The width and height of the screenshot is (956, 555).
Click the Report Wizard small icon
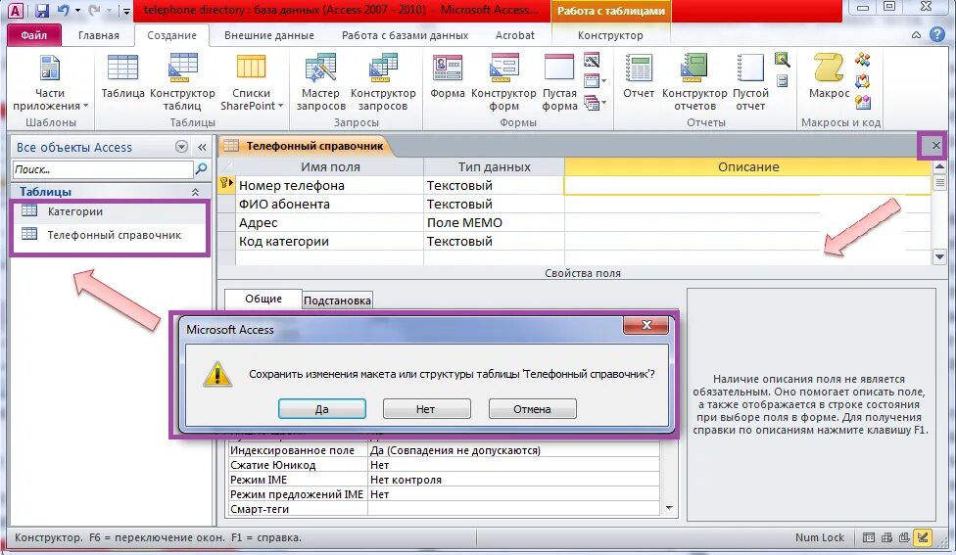point(783,60)
